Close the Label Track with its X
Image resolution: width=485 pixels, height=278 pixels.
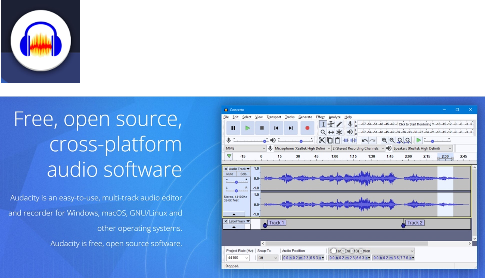point(226,221)
